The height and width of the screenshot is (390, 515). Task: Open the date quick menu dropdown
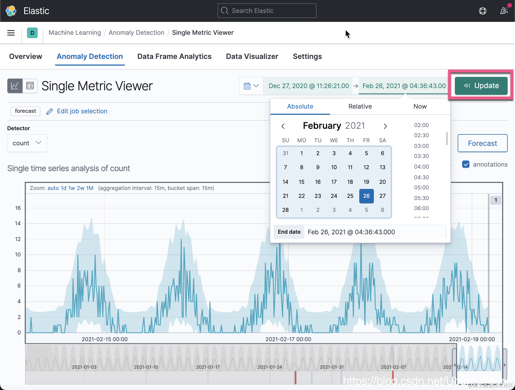coord(251,86)
